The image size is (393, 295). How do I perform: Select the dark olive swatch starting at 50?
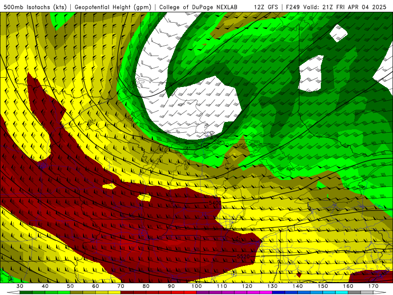tap(77, 293)
